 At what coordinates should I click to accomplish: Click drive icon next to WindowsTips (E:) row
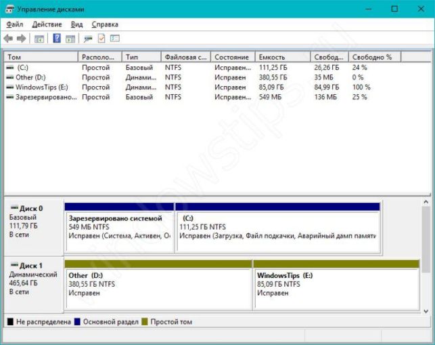click(x=10, y=87)
